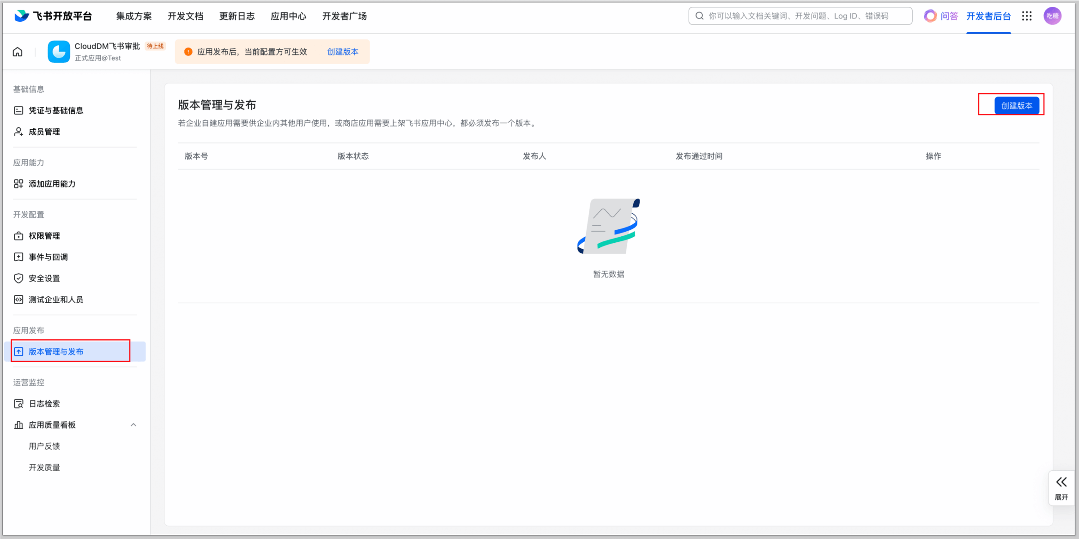Viewport: 1079px width, 539px height.
Task: Open 凭证与基础信息 in sidebar
Action: click(x=56, y=110)
